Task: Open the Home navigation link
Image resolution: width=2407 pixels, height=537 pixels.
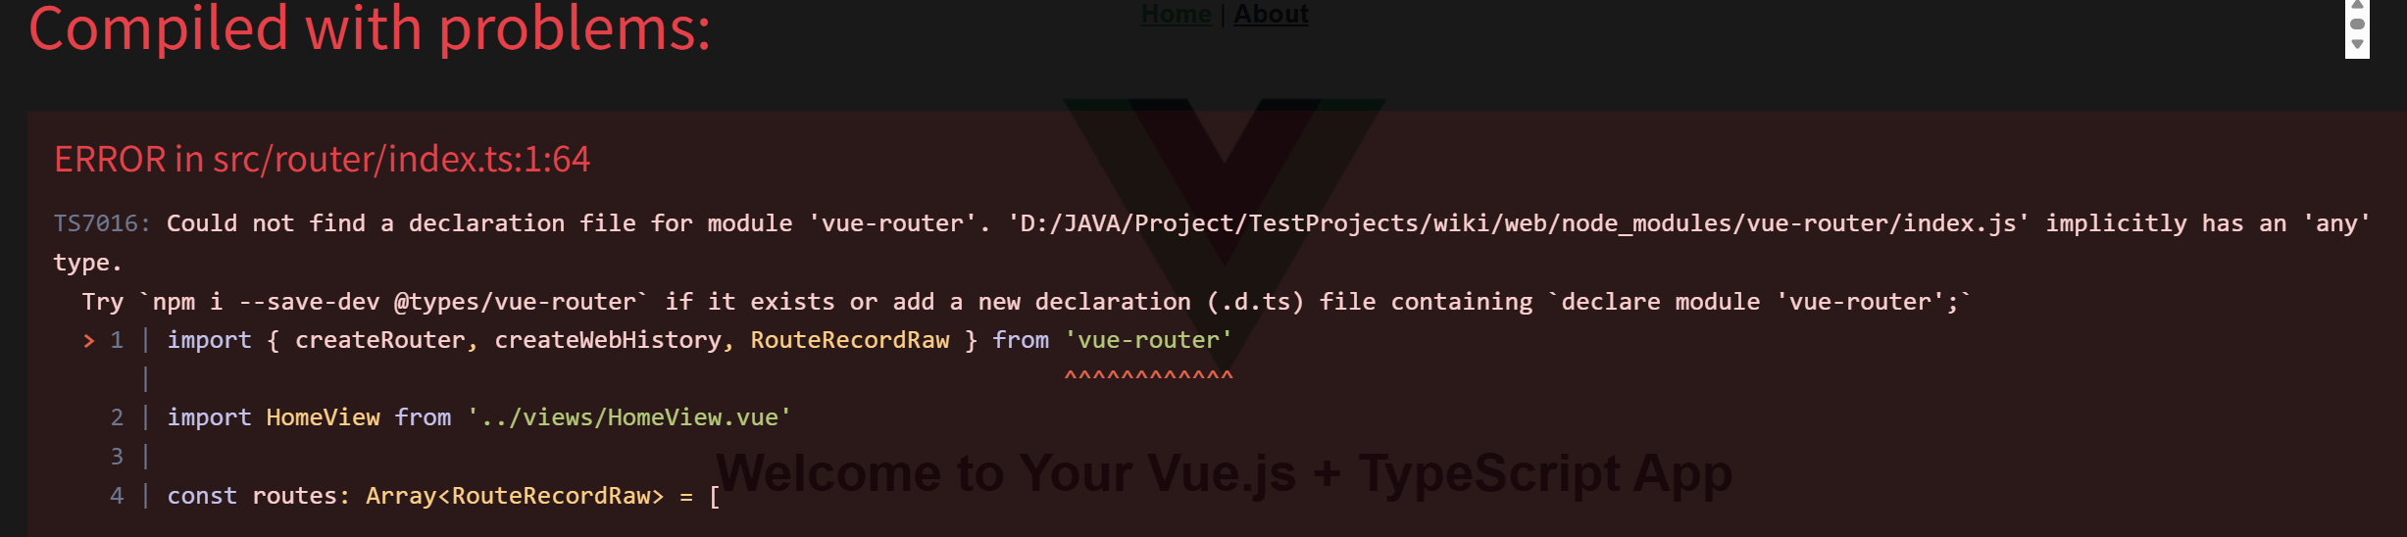Action: pyautogui.click(x=1176, y=14)
